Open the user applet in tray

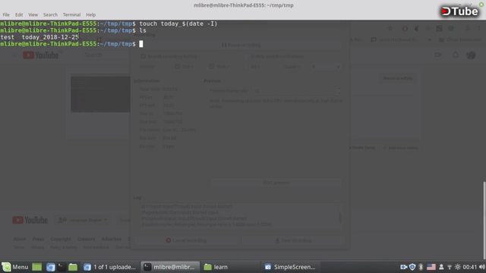point(441,267)
